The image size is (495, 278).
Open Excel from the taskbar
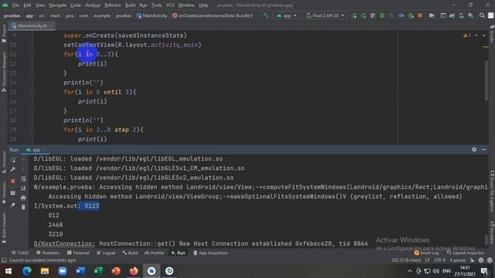[98, 271]
